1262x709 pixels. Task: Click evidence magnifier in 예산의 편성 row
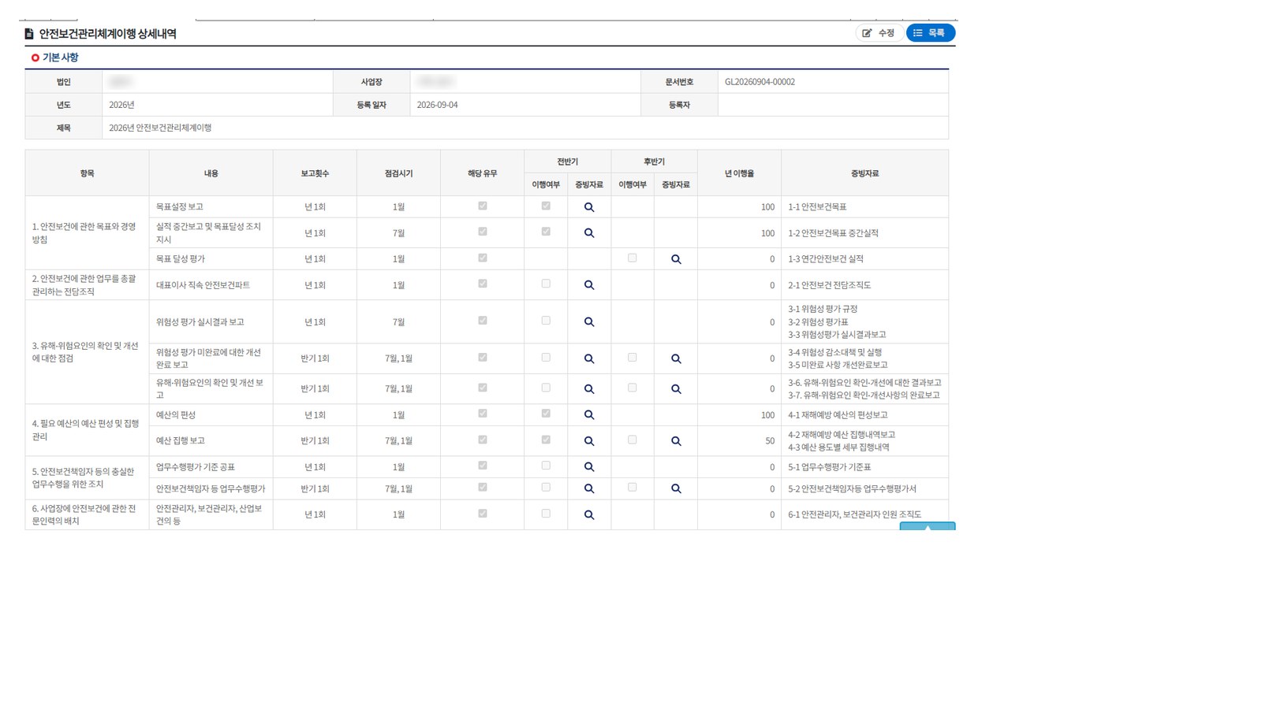coord(589,415)
